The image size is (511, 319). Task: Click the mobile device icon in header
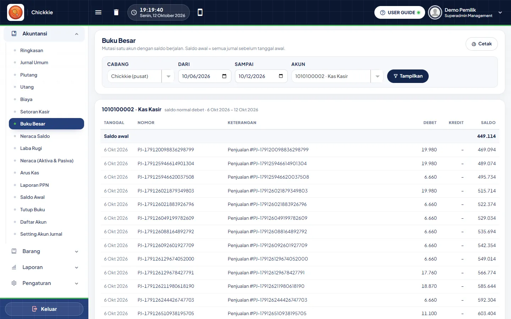pos(200,12)
